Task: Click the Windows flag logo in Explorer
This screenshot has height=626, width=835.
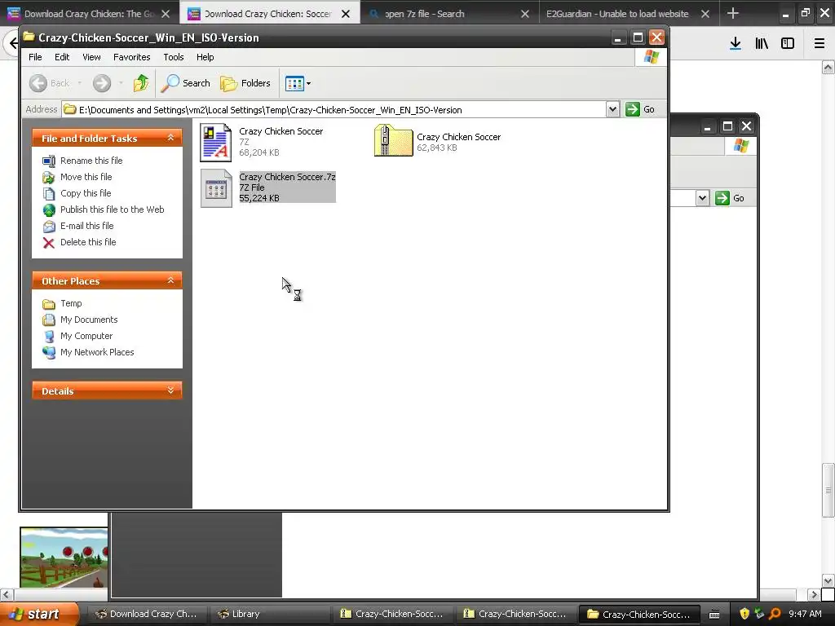Action: 652,57
